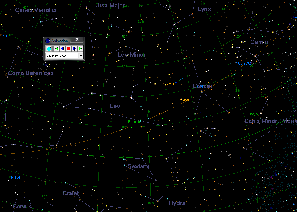
Task: Play animation forward with green right arrow
Action: point(80,49)
